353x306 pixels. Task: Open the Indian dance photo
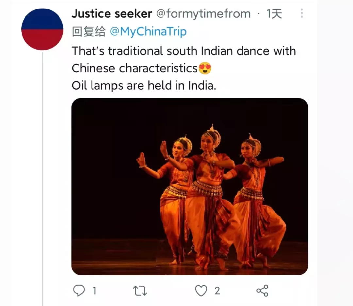click(190, 186)
